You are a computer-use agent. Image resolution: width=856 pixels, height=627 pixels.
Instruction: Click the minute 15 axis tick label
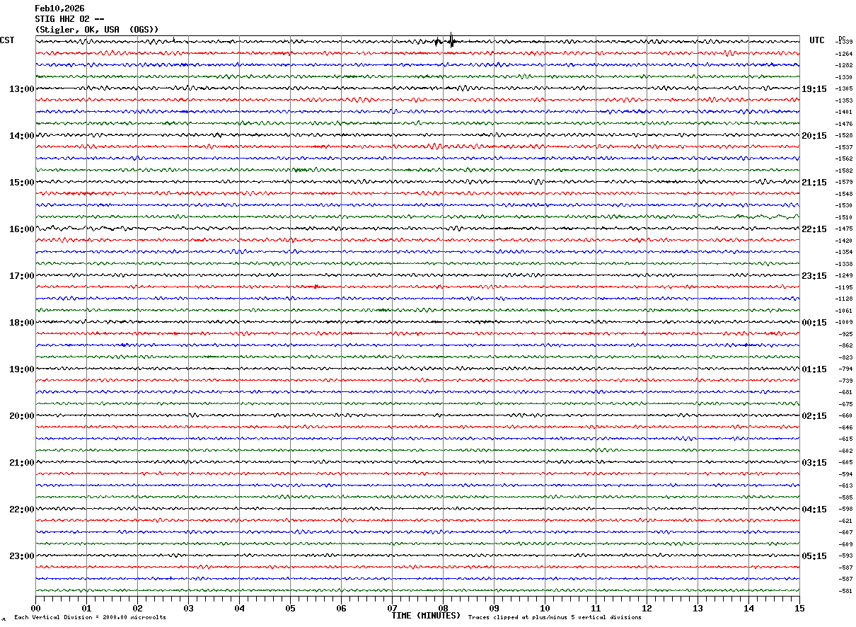click(x=799, y=608)
